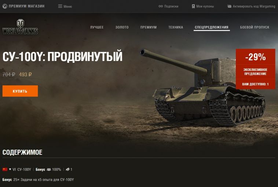This screenshot has height=187, width=278.
Task: Go to the ТЕХНИКА tab
Action: pyautogui.click(x=176, y=27)
